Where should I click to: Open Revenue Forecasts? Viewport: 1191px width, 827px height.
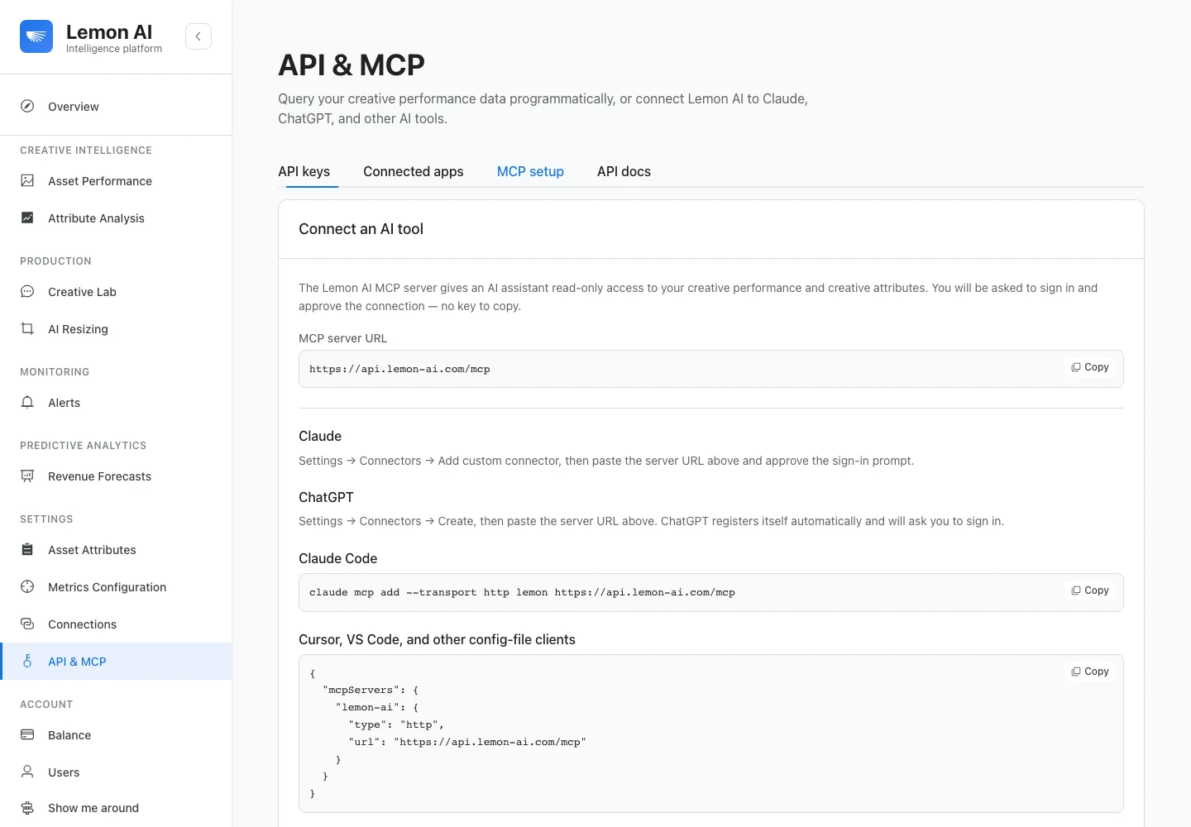pyautogui.click(x=116, y=476)
